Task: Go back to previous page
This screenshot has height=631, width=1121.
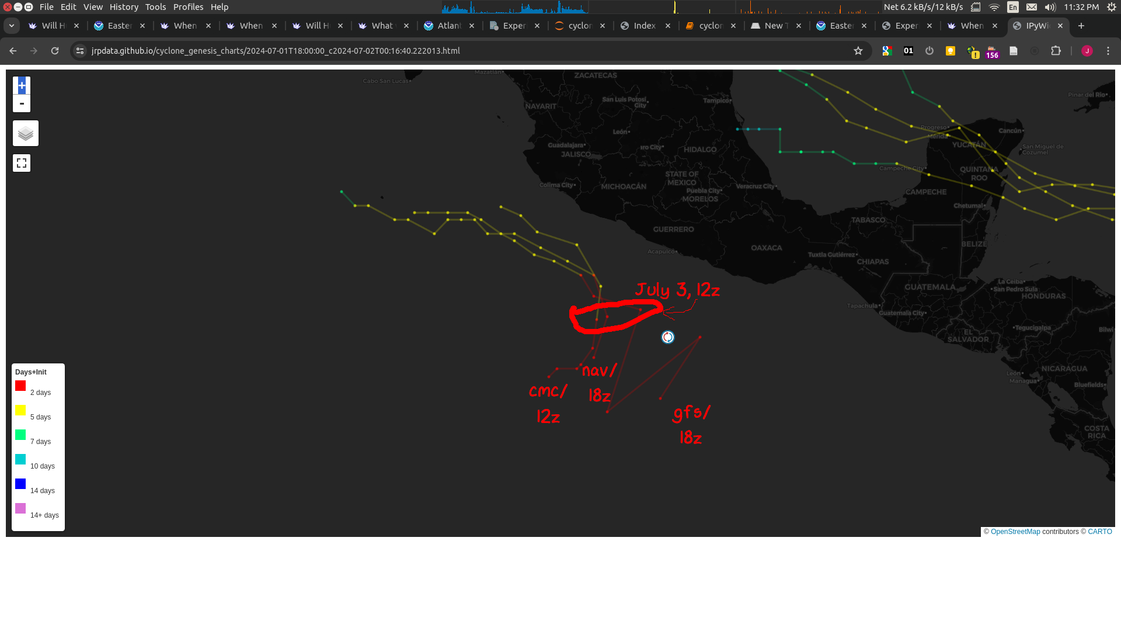Action: pos(13,51)
